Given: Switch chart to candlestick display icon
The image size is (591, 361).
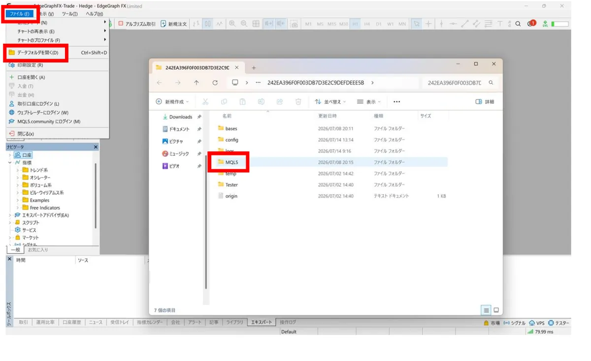Looking at the screenshot, I should [x=208, y=24].
